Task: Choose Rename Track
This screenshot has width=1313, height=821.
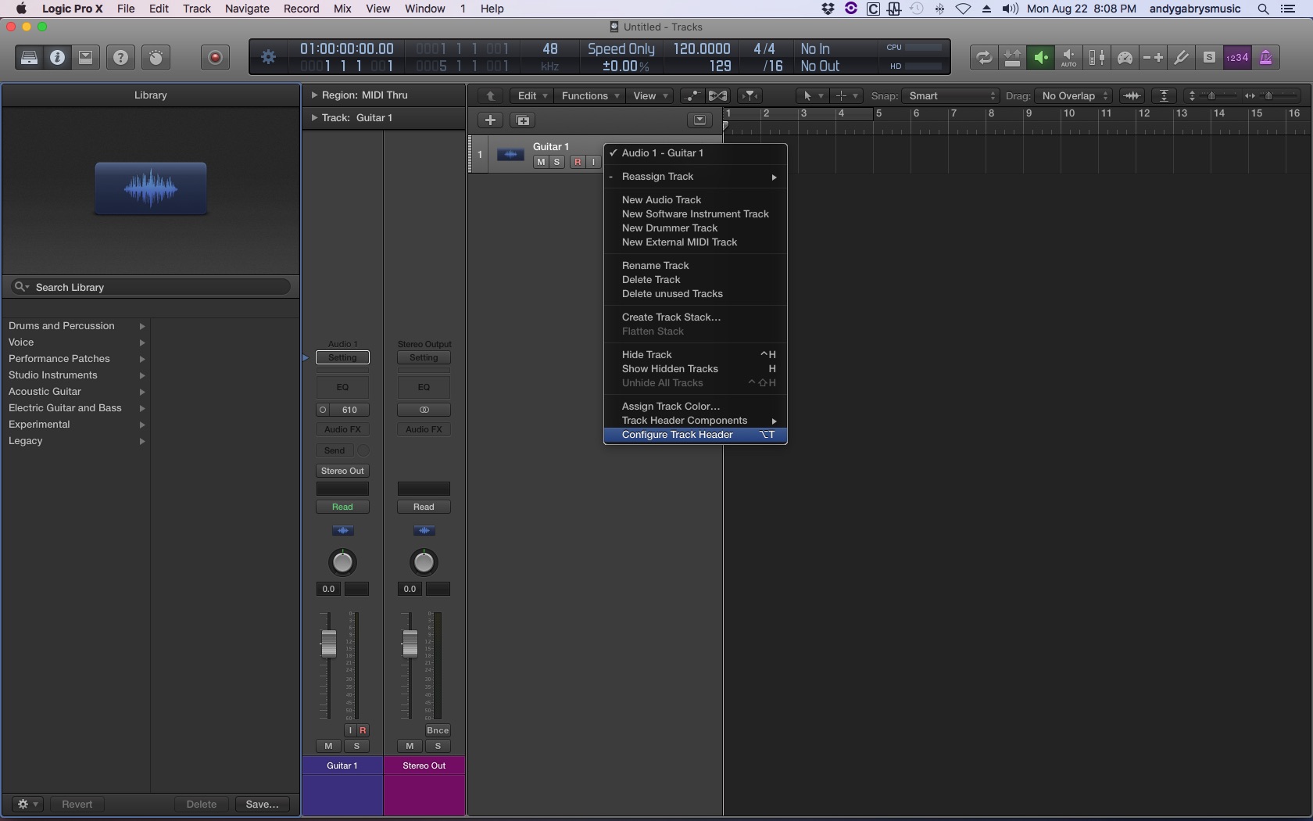Action: click(x=696, y=266)
